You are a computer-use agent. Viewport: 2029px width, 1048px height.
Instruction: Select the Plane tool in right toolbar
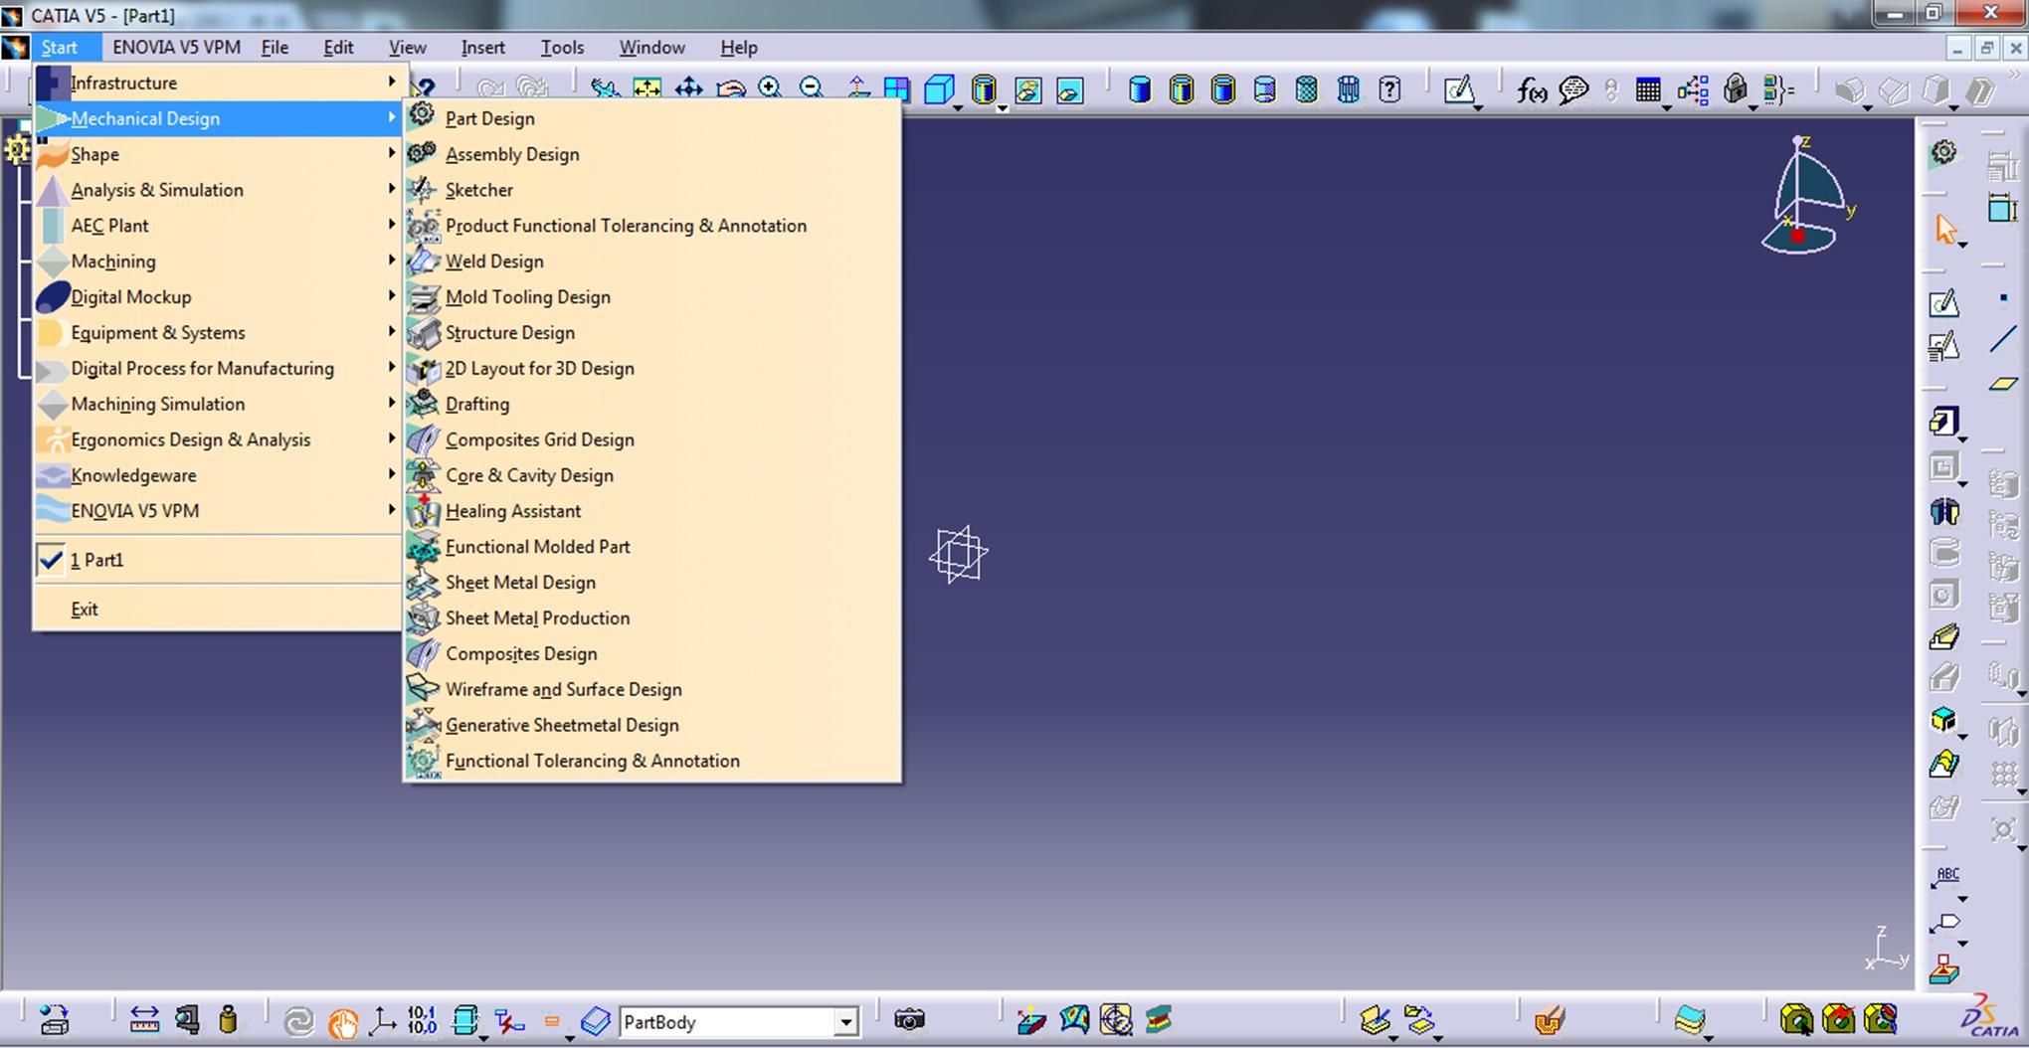coord(2003,384)
